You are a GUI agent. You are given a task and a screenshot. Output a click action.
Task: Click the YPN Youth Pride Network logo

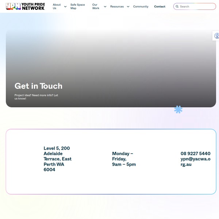tap(25, 6)
